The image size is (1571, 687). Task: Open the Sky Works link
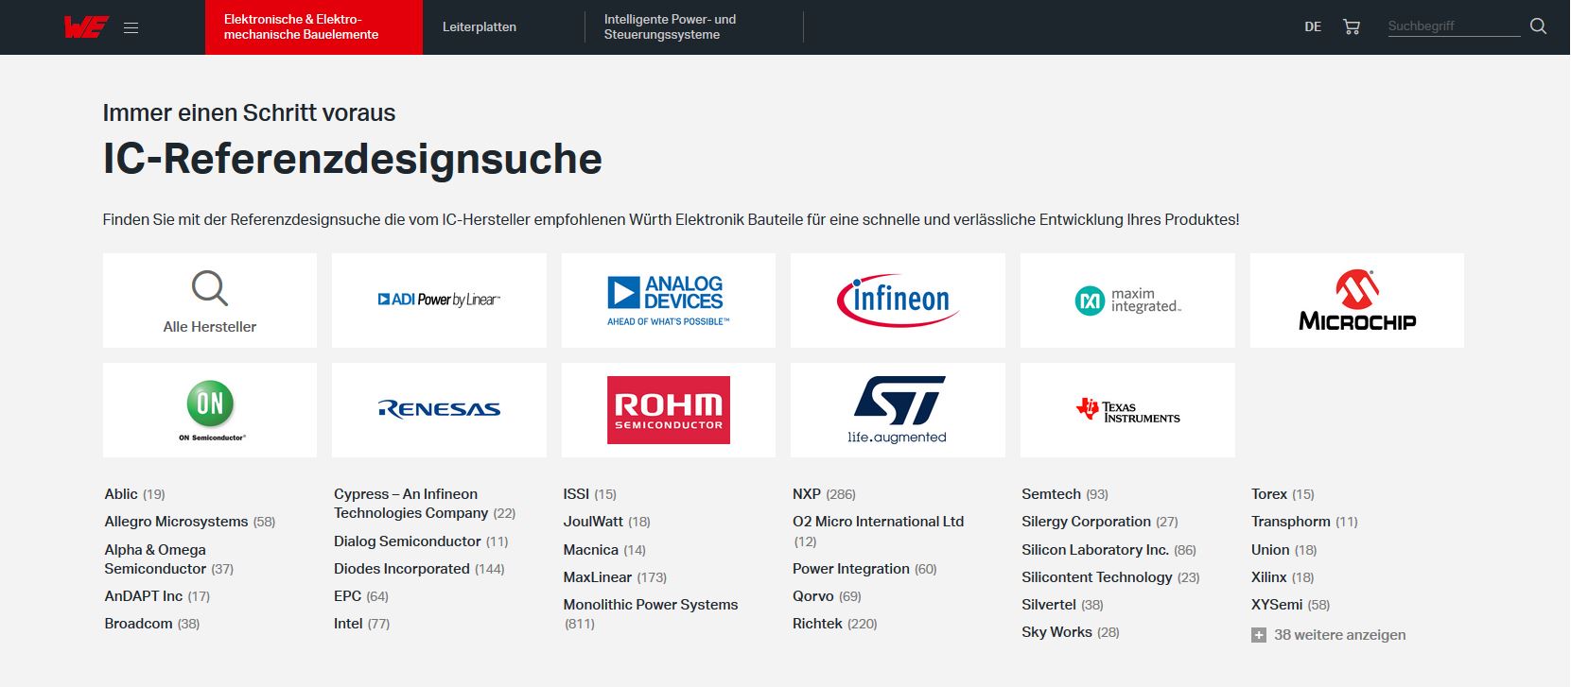pyautogui.click(x=1056, y=632)
